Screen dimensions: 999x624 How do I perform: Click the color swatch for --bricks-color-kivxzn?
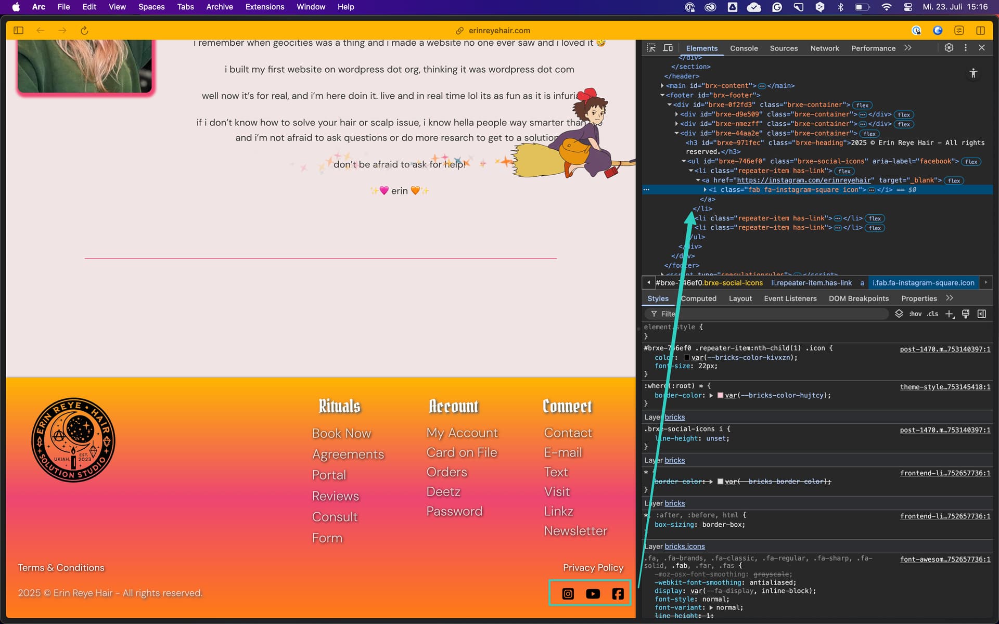(x=687, y=358)
